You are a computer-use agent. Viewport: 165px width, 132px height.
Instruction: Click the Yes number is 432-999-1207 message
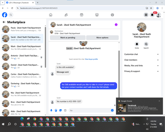tap(69, 101)
